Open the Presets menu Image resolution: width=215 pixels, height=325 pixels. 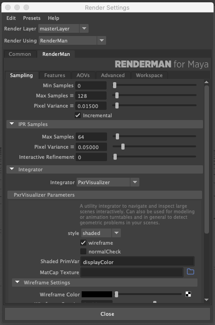pos(32,18)
